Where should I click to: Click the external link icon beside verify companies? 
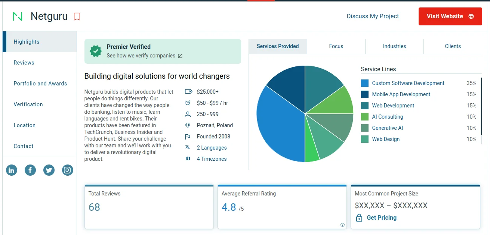(180, 56)
